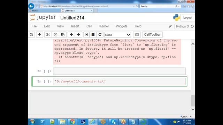Screen dimensions: 223x125
Task: Copy selected cells icon
Action: click(x=55, y=35)
